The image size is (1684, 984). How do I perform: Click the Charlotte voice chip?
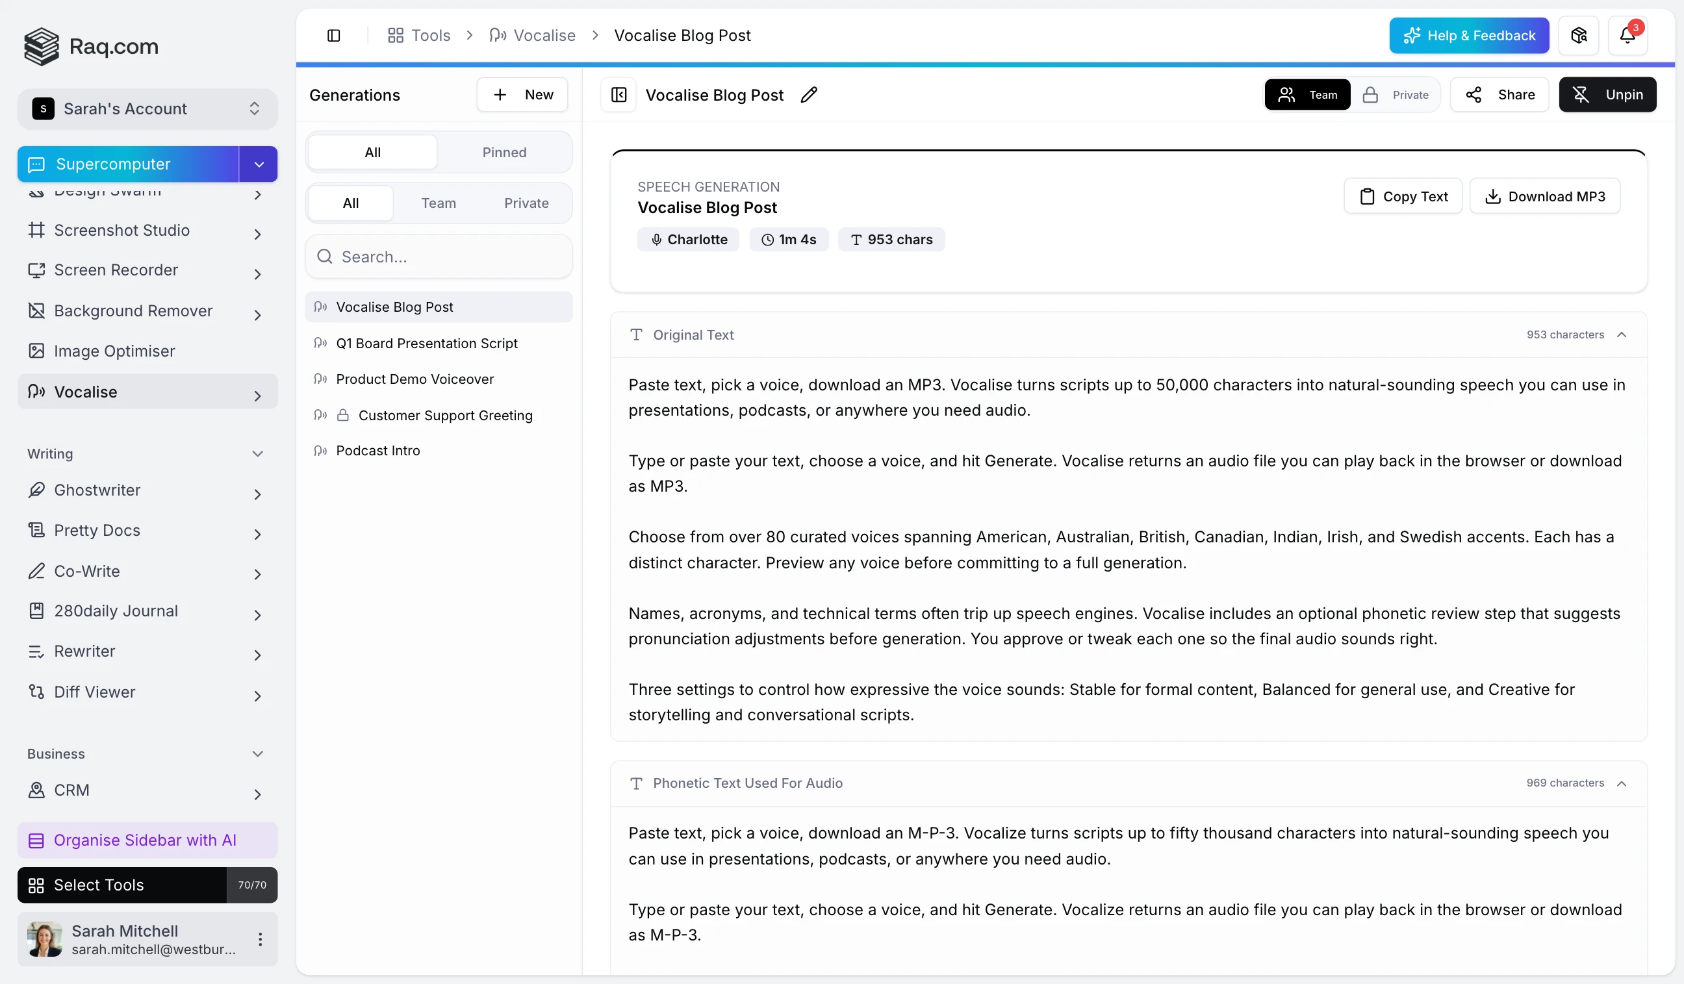[688, 239]
